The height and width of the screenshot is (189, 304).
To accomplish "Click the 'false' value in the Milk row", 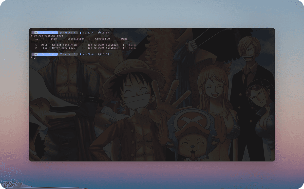I will pyautogui.click(x=133, y=45).
